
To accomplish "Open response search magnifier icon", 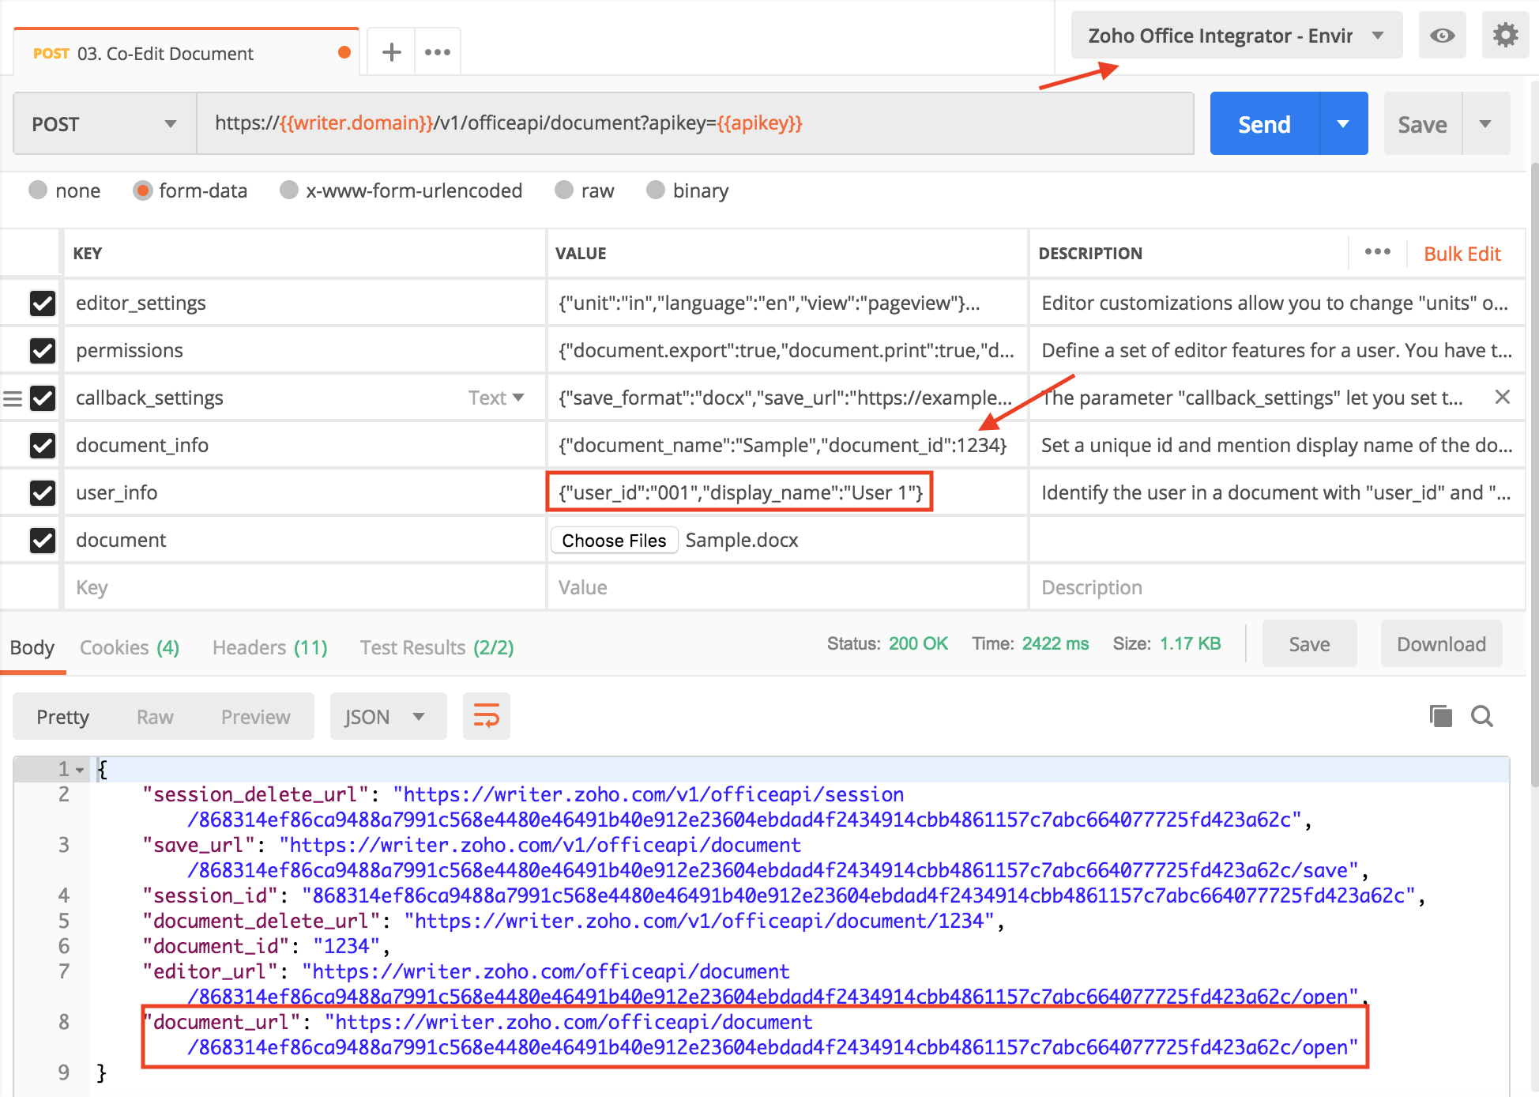I will 1482,717.
